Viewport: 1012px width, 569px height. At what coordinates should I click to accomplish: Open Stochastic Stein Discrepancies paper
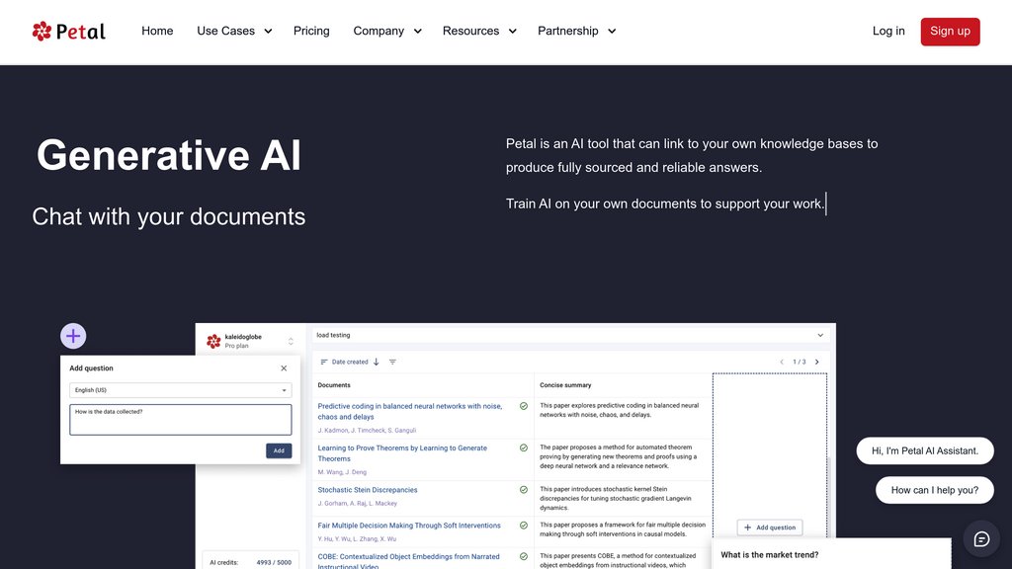click(368, 490)
